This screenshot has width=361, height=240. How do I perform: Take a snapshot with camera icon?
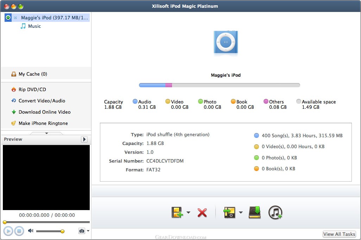coord(82,231)
